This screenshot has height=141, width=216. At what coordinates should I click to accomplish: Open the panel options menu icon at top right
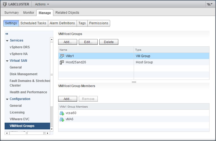[x=209, y=4]
